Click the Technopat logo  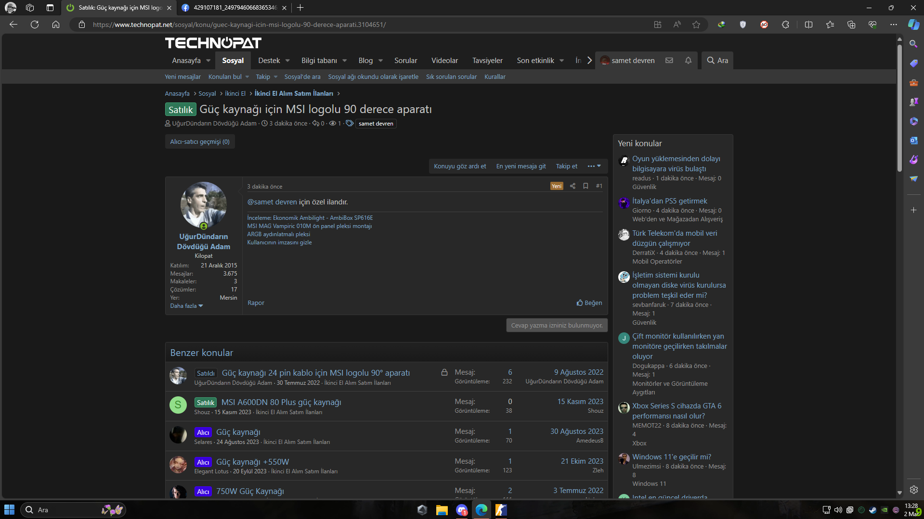[x=213, y=43]
